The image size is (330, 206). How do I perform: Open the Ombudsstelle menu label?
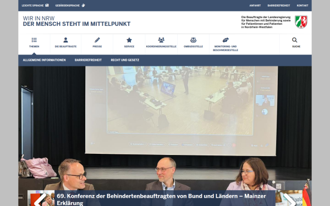(193, 47)
